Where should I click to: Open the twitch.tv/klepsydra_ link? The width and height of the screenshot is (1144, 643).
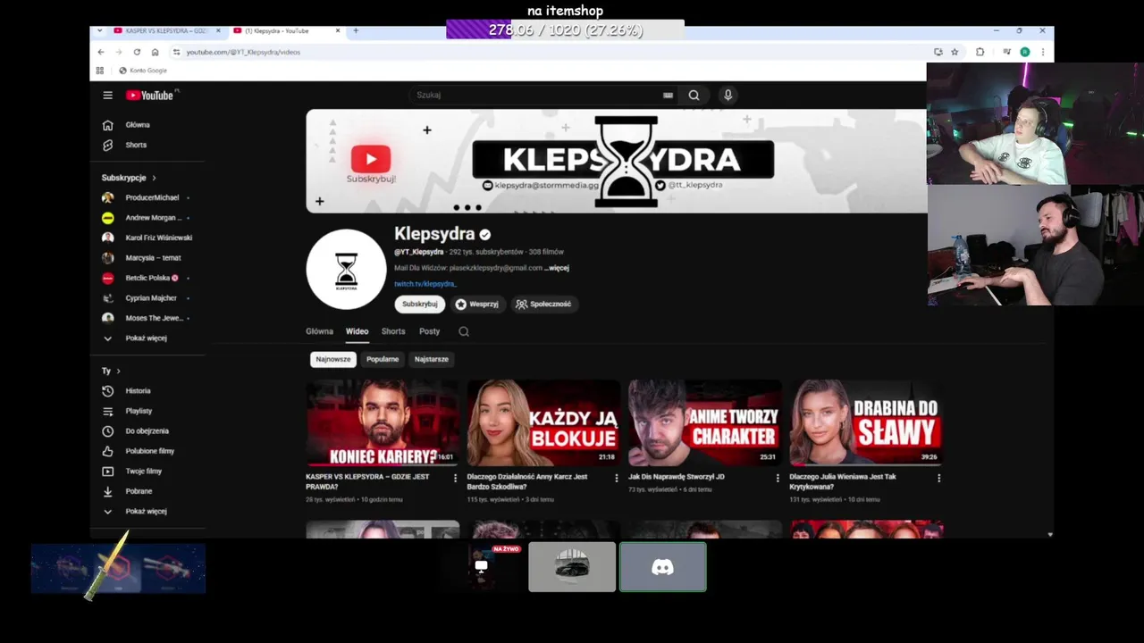tap(425, 284)
